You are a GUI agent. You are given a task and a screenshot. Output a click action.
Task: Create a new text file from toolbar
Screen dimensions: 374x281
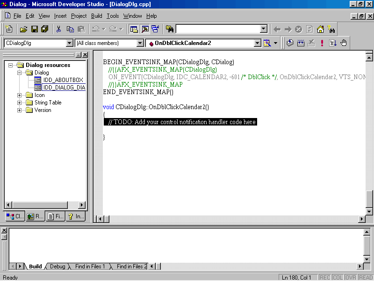point(9,29)
